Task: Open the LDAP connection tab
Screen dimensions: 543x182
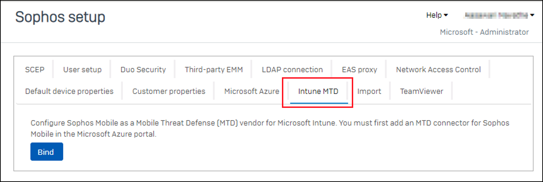Action: click(292, 70)
